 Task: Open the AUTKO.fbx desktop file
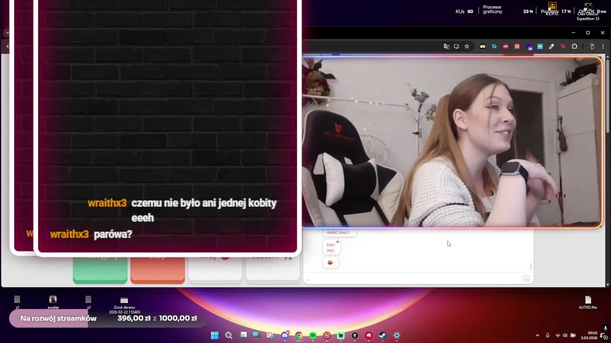point(588,302)
